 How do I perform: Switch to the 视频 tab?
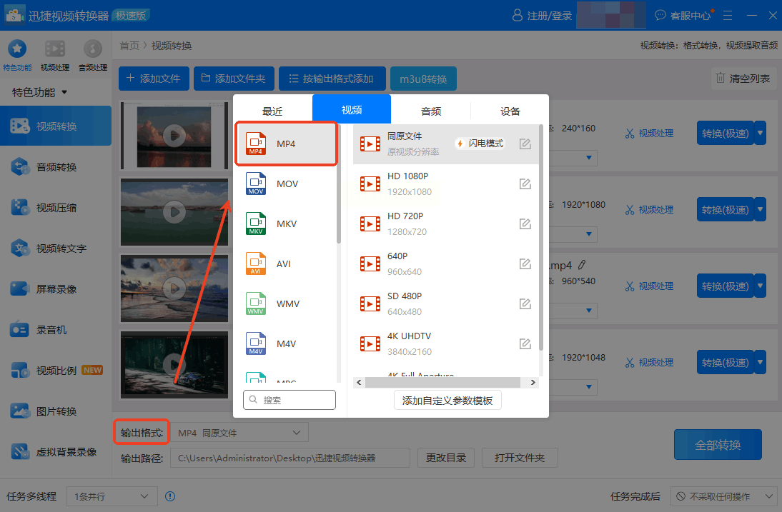tap(352, 109)
